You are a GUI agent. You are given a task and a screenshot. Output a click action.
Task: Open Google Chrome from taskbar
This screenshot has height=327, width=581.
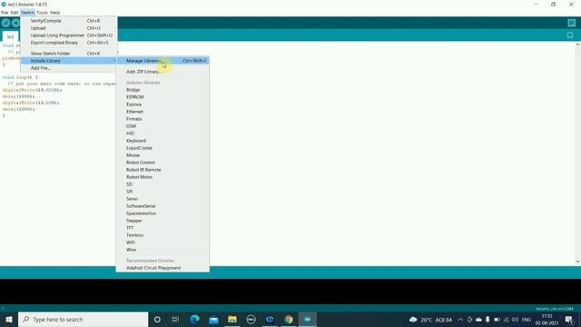click(x=289, y=319)
